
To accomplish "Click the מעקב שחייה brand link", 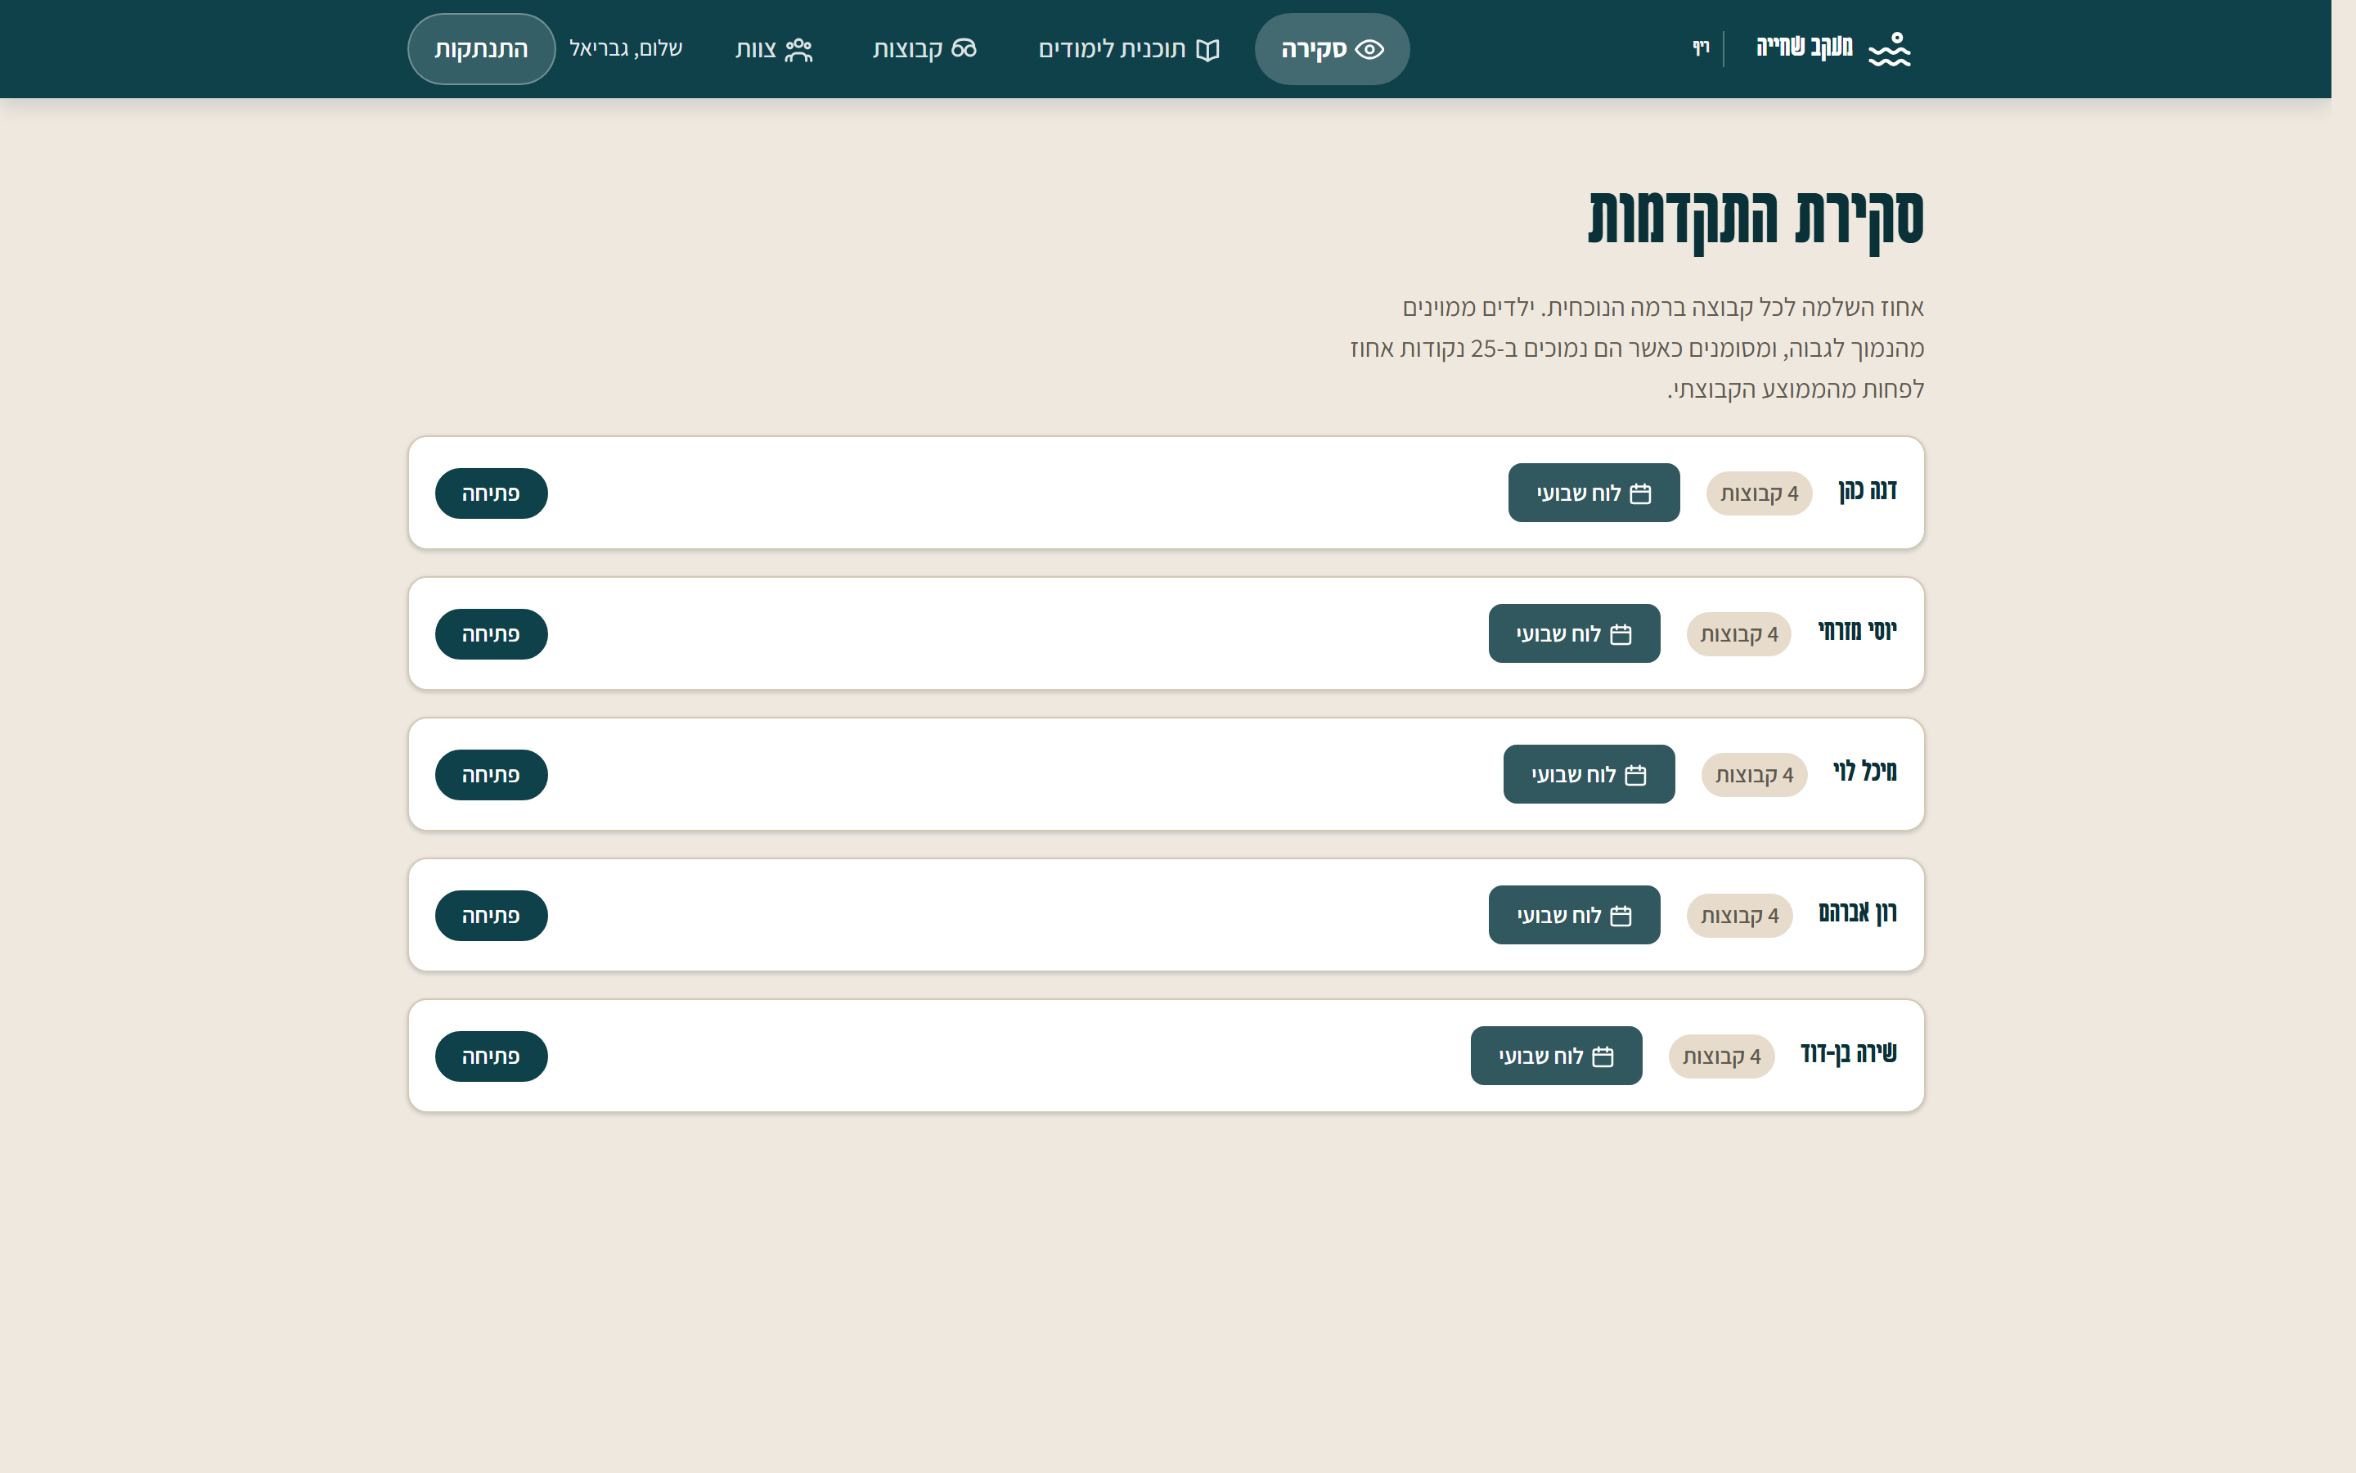I will pos(1833,49).
